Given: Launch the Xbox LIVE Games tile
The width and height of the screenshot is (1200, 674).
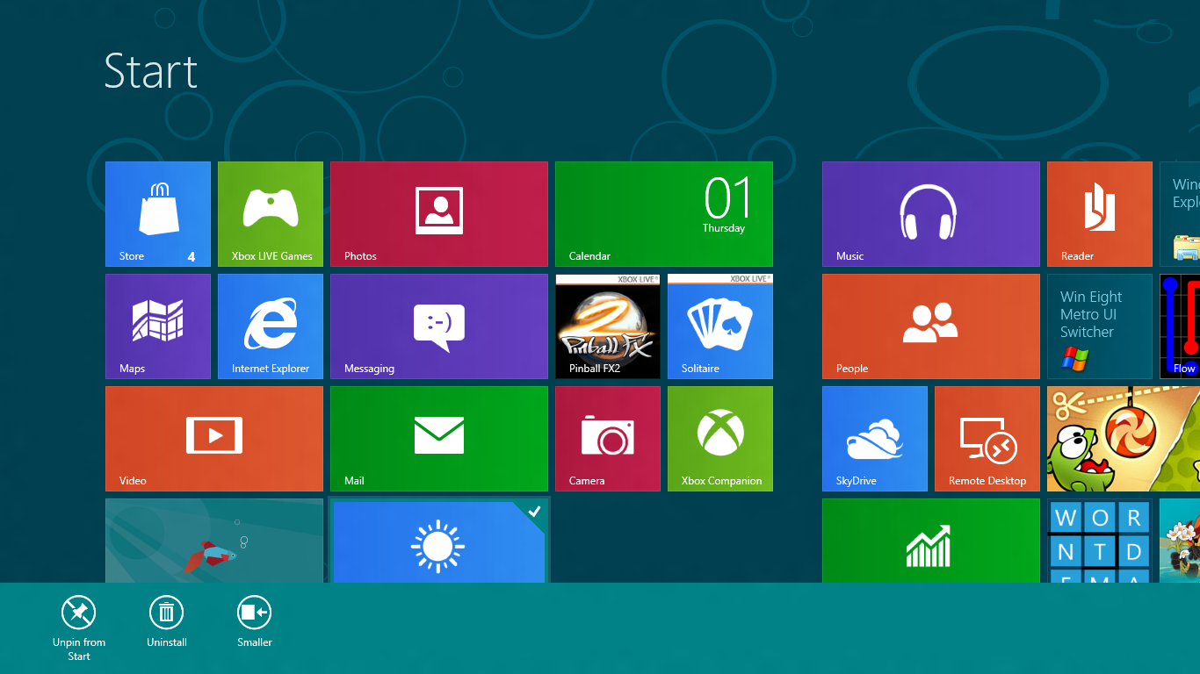Looking at the screenshot, I should [271, 214].
